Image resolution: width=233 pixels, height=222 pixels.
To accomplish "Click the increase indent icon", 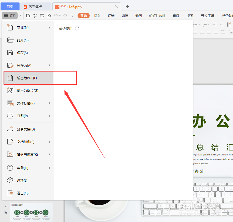I will (221, 24).
